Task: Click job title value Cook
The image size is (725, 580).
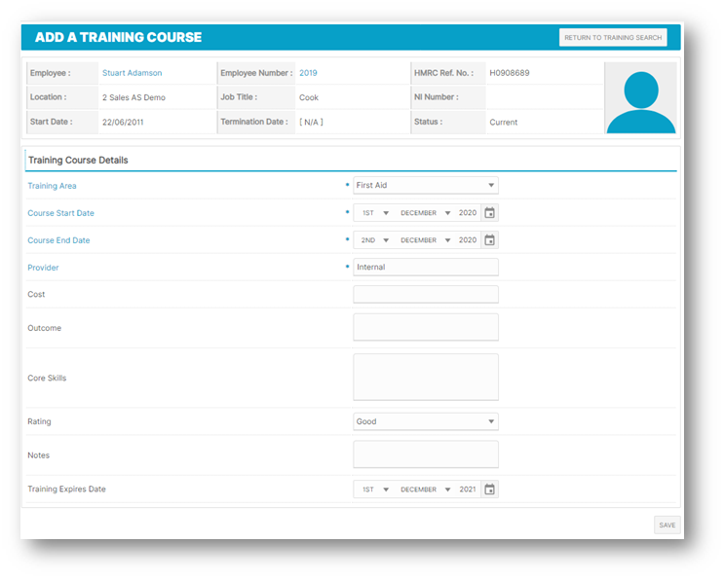Action: tap(308, 97)
